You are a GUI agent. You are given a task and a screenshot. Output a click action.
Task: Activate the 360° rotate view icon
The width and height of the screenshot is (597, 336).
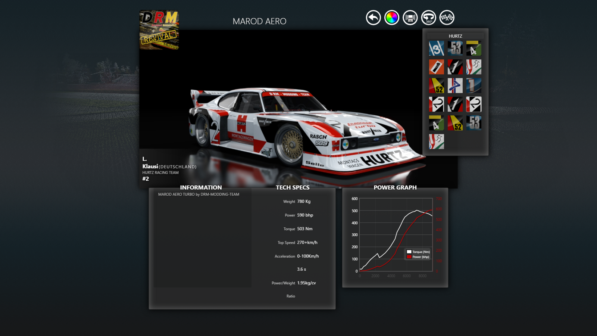click(429, 18)
